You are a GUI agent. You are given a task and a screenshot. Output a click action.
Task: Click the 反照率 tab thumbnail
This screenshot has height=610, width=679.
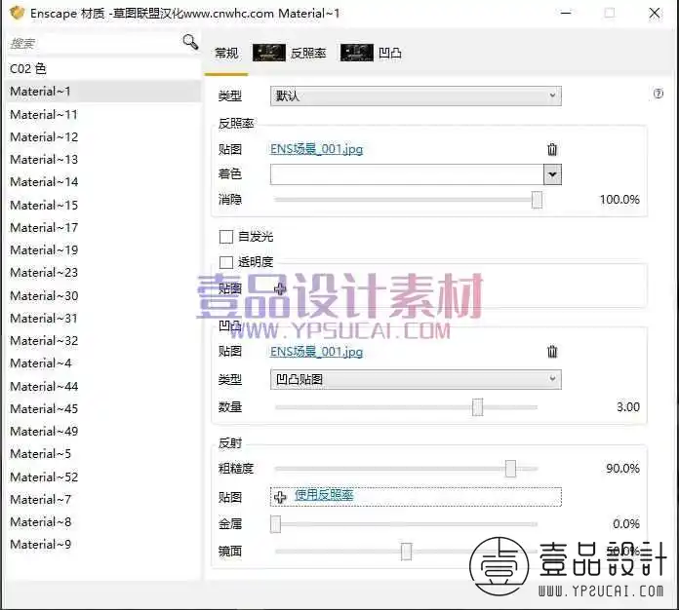(269, 53)
